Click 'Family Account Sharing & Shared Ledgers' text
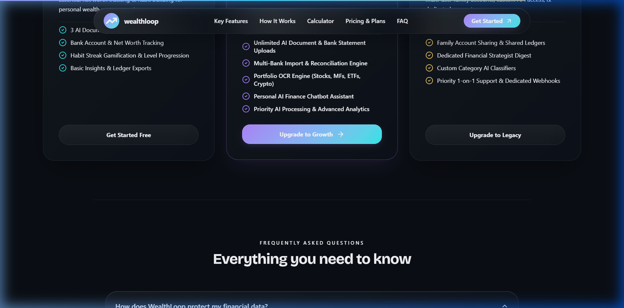This screenshot has width=624, height=308. (491, 43)
